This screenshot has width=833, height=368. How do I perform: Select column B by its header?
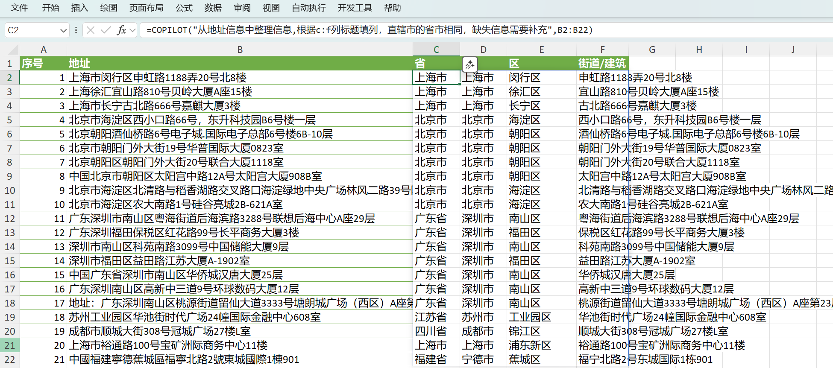(x=240, y=50)
